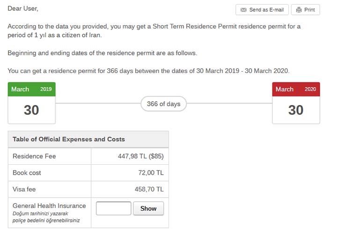The width and height of the screenshot is (337, 235).
Task: Select the end date number 30
Action: coord(296,110)
